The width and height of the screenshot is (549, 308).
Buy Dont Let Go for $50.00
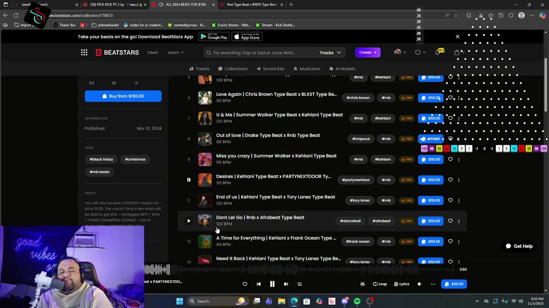pyautogui.click(x=431, y=221)
